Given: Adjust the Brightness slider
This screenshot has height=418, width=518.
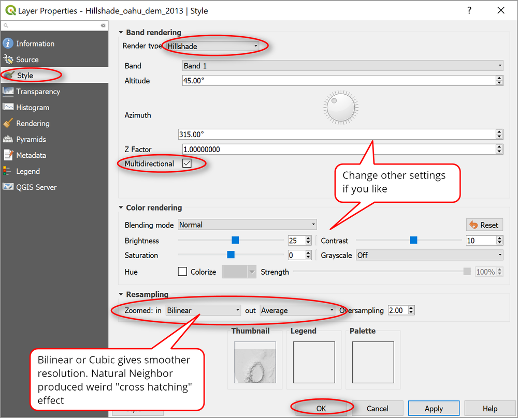Looking at the screenshot, I should tap(235, 240).
